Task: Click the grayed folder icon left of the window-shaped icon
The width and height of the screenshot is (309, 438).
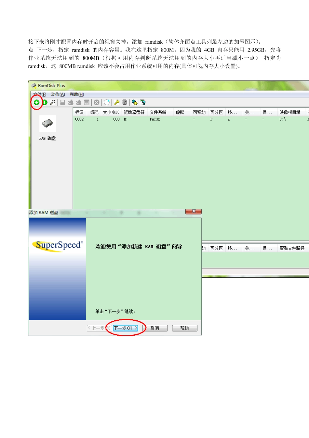Action: (x=78, y=102)
